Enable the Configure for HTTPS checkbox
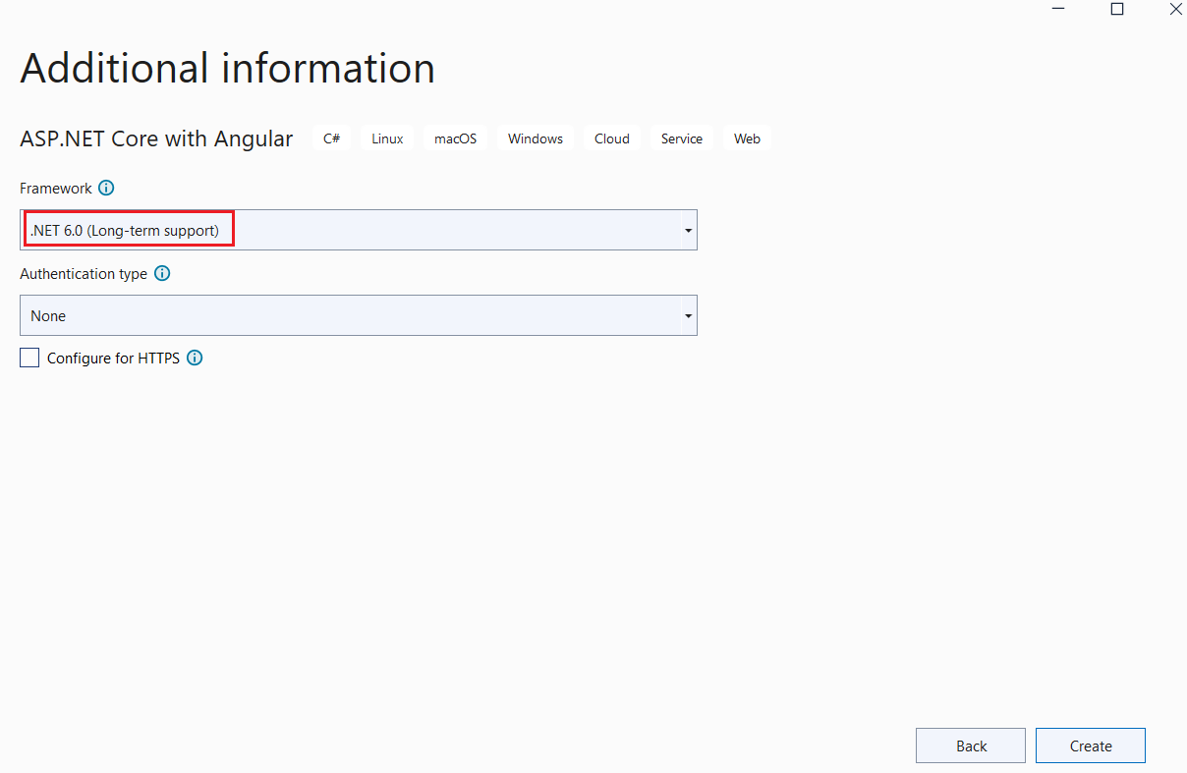The height and width of the screenshot is (773, 1187). pyautogui.click(x=29, y=359)
